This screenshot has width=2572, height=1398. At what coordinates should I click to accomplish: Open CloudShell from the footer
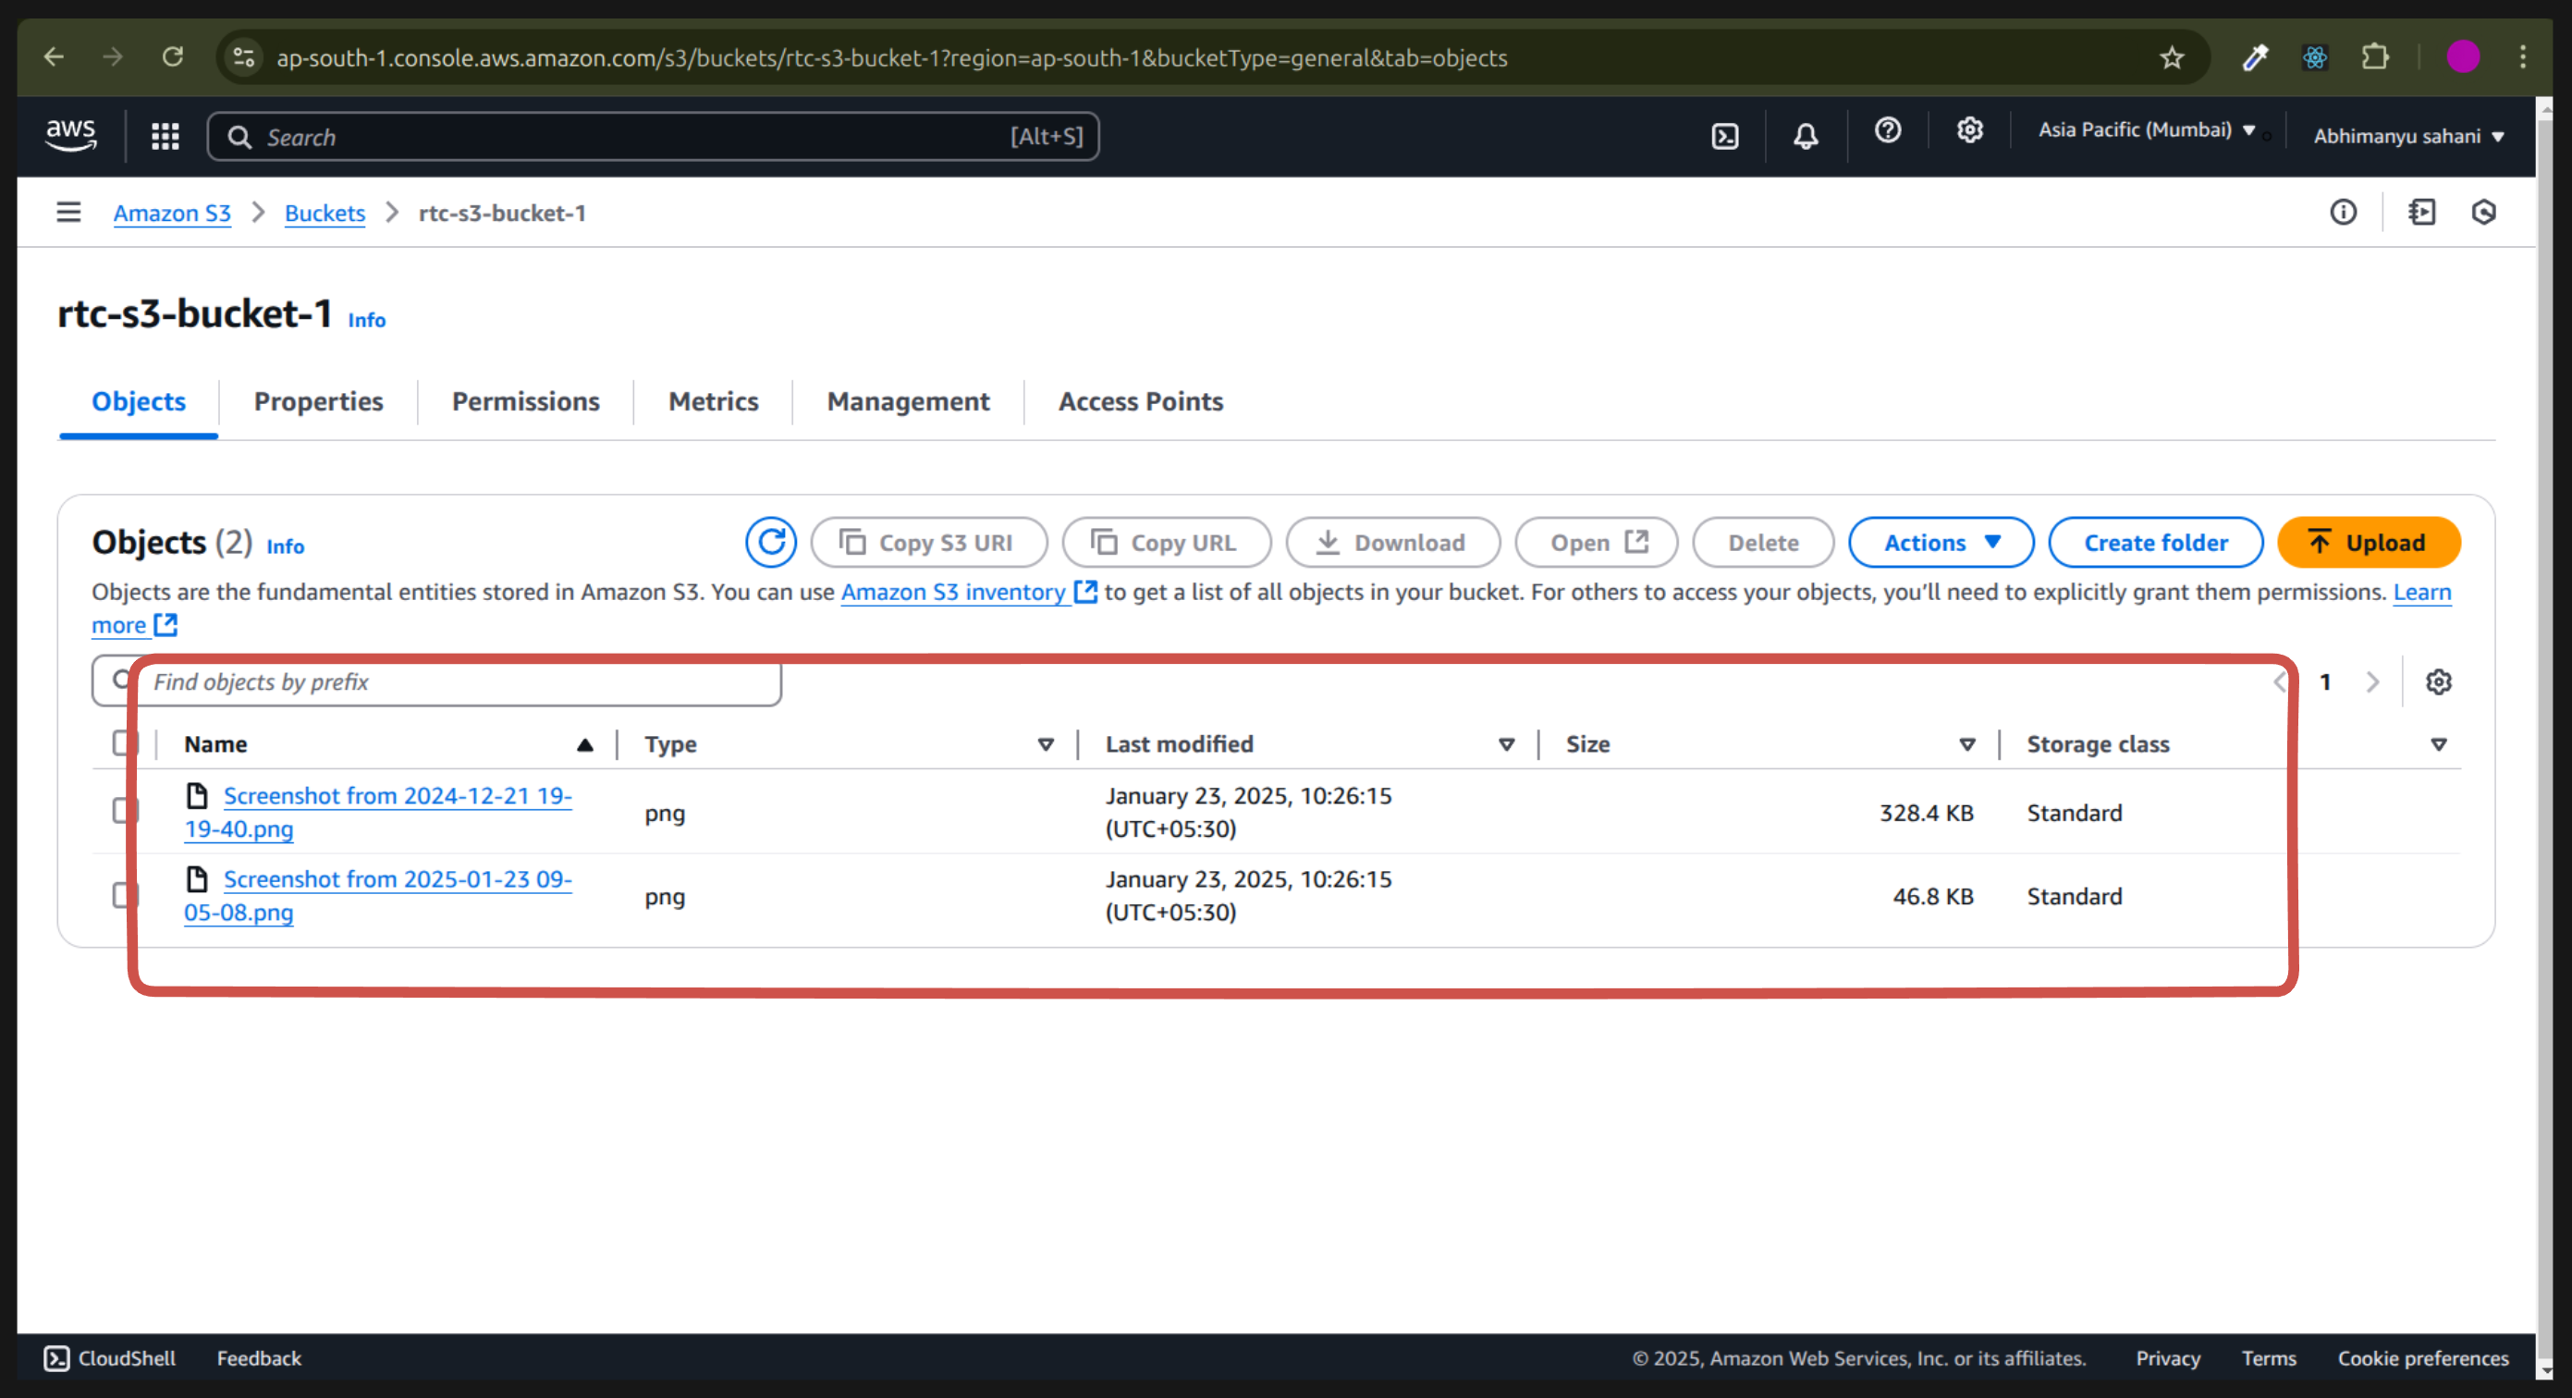coord(110,1358)
